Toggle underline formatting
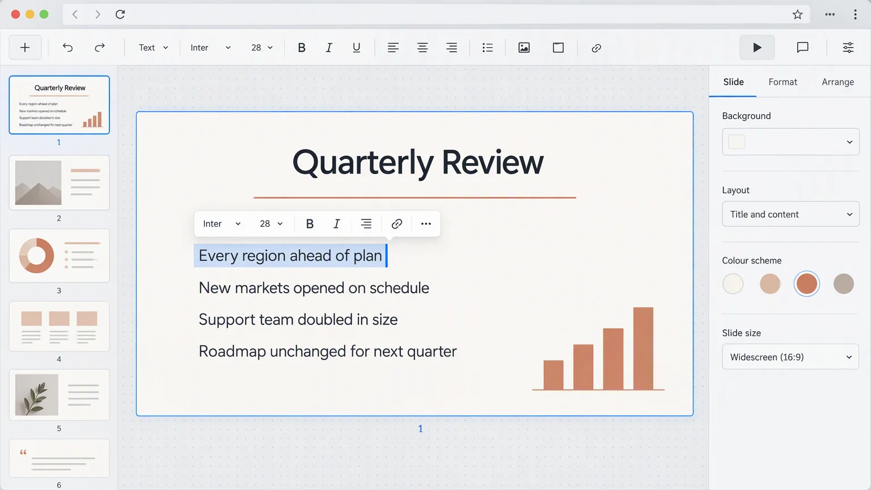This screenshot has width=871, height=490. pos(356,48)
